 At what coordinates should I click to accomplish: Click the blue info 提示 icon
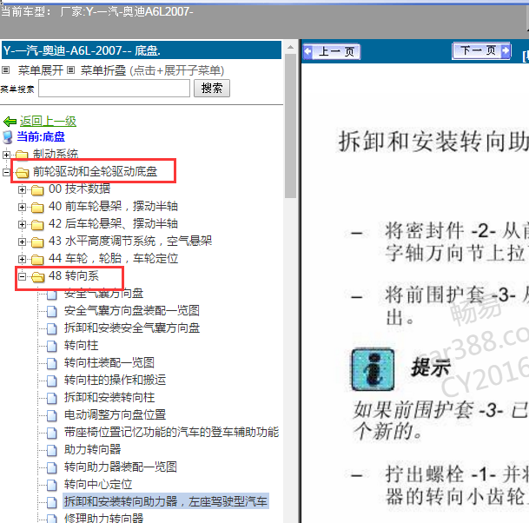coord(373,369)
